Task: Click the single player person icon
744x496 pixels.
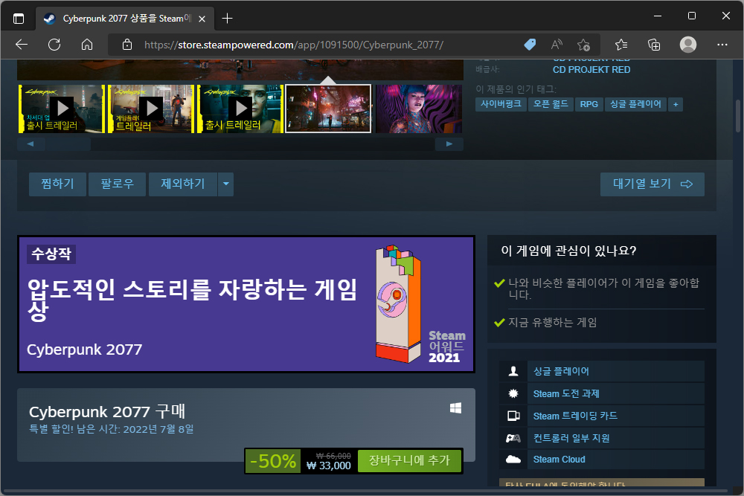Action: pos(513,371)
